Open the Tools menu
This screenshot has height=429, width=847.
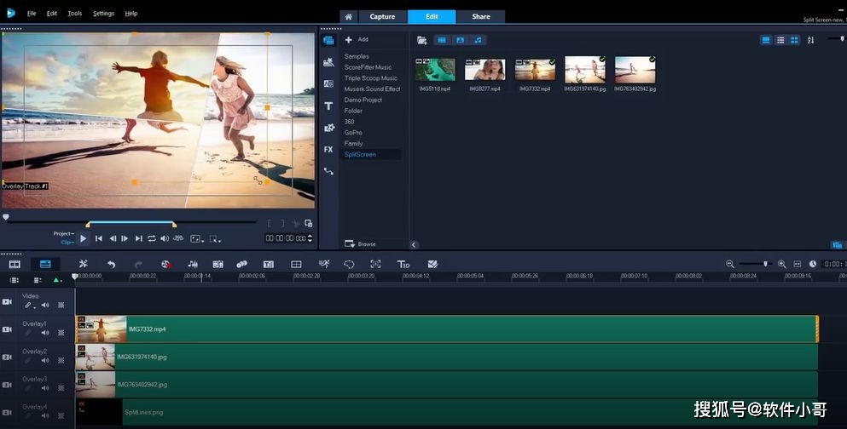click(x=75, y=14)
